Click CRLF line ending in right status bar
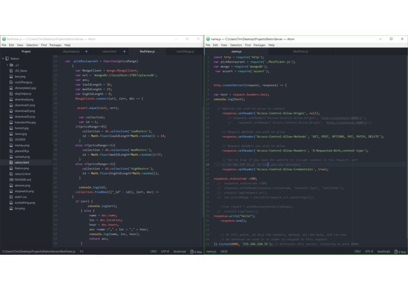The width and height of the screenshot is (408, 290). (358, 251)
